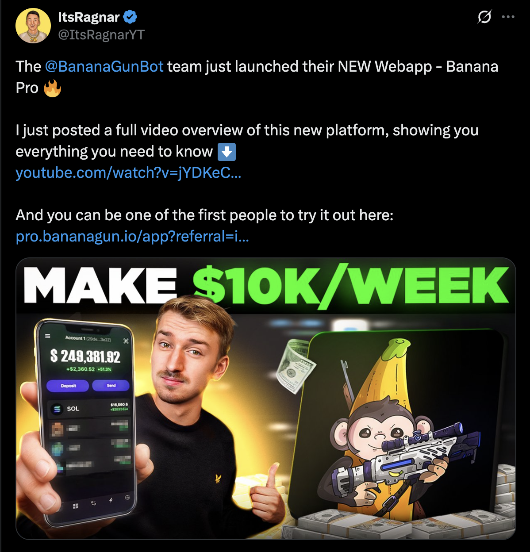Image resolution: width=530 pixels, height=552 pixels.
Task: Click the tweet text about Banana Pro
Action: coord(257,77)
